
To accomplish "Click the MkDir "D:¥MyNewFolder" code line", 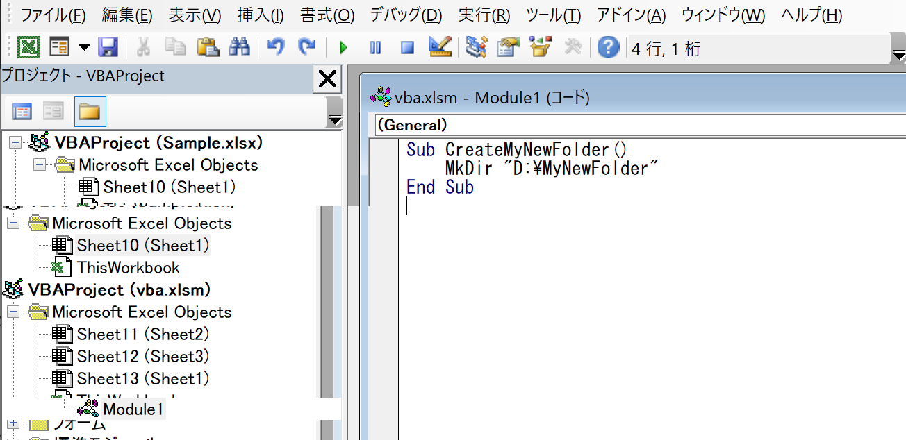I will [x=551, y=168].
